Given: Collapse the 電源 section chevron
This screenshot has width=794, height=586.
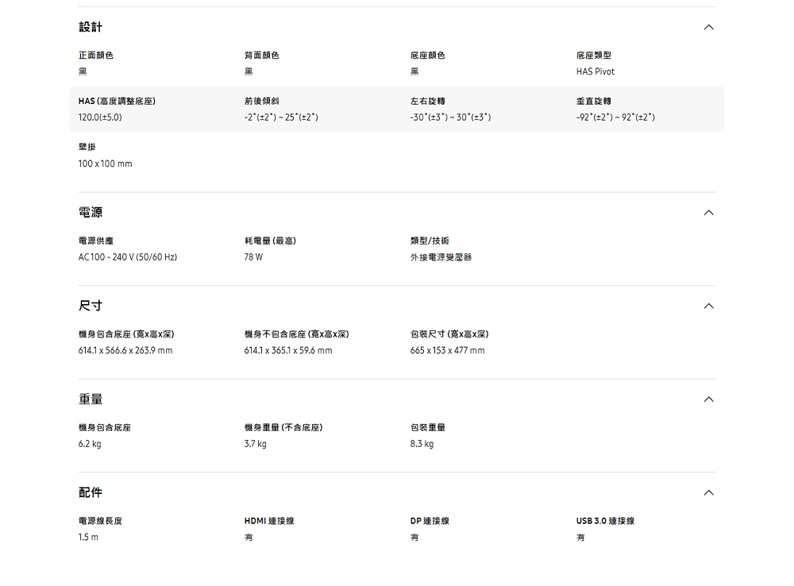Looking at the screenshot, I should coord(708,213).
